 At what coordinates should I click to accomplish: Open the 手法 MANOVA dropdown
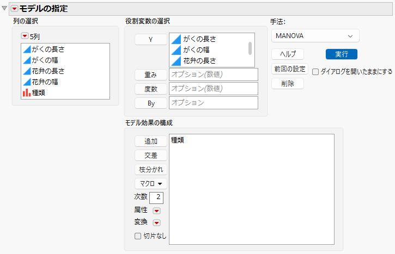tap(315, 36)
